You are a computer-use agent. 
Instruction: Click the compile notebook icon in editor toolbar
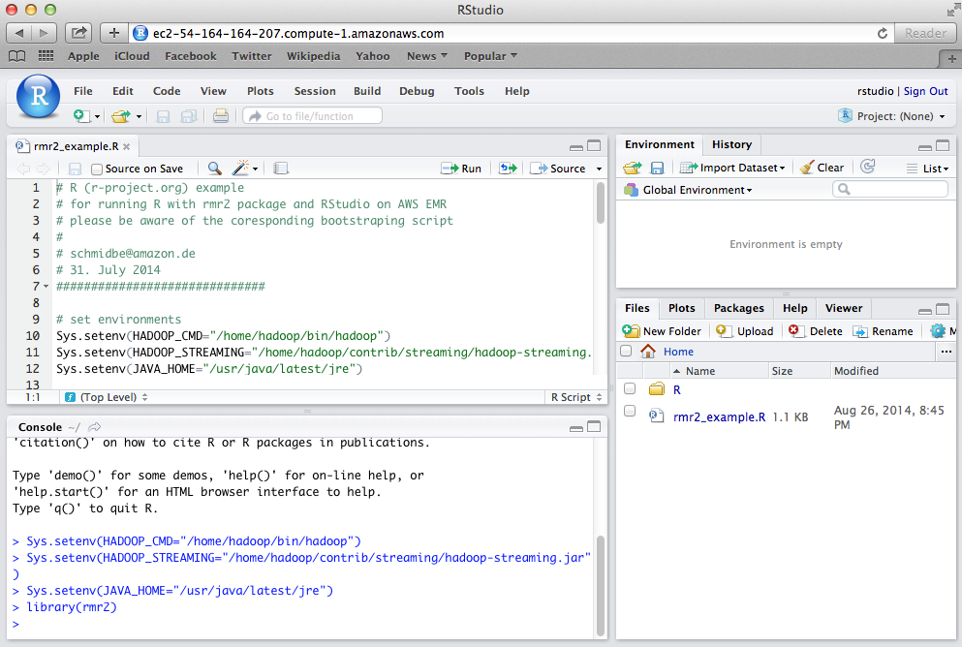281,169
